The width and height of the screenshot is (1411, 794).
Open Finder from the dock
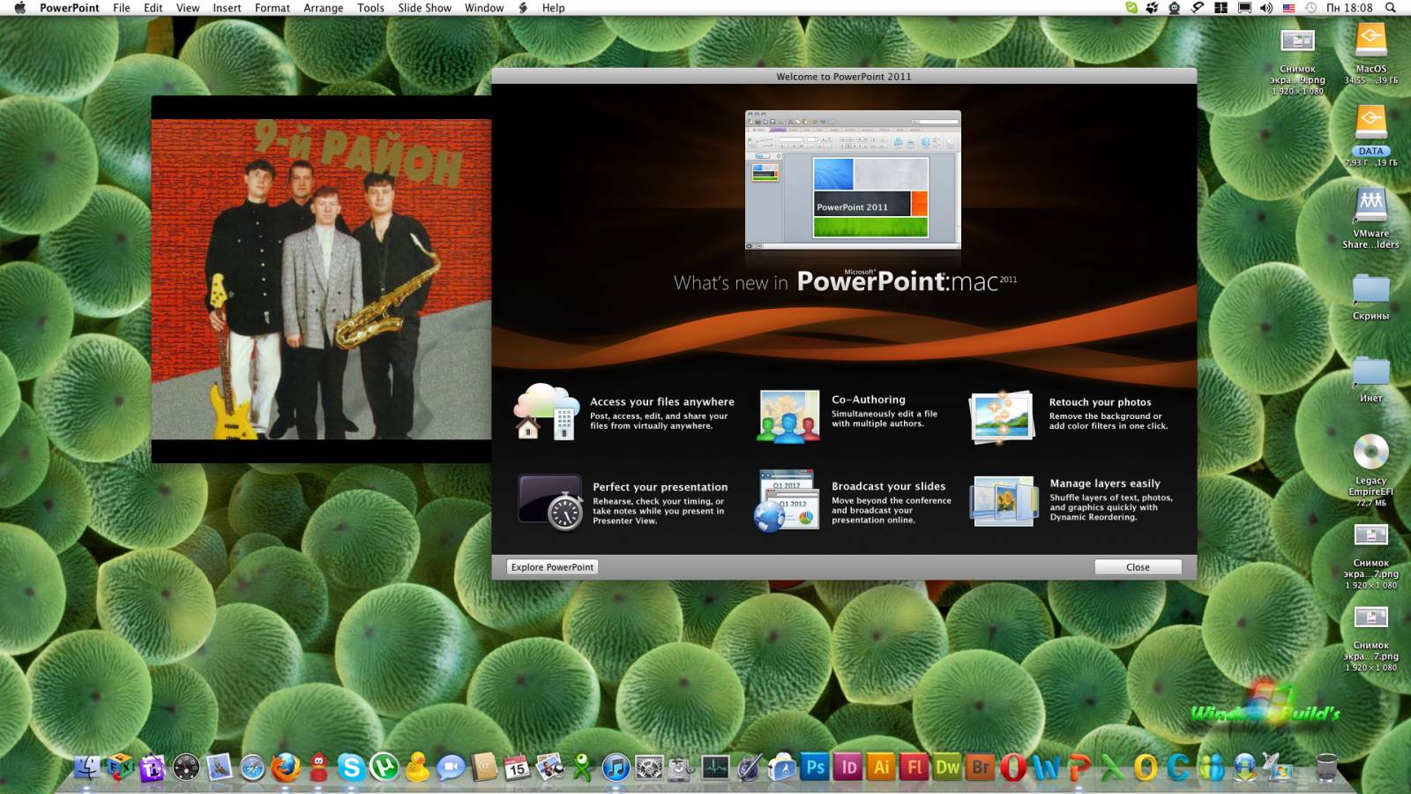(86, 768)
